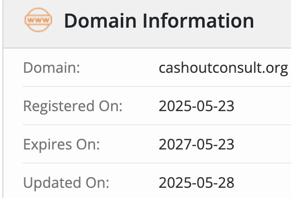Viewport: 291px width, 198px height.
Task: Select the word Information in the header
Action: [x=198, y=21]
